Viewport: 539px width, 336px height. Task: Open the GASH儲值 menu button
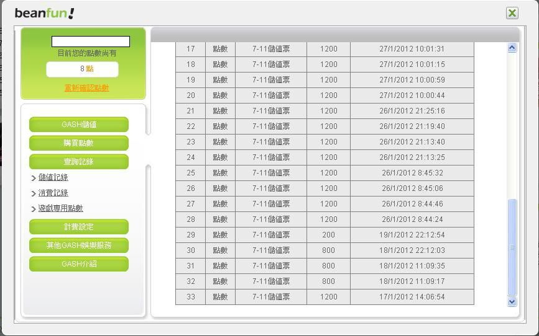pyautogui.click(x=79, y=125)
